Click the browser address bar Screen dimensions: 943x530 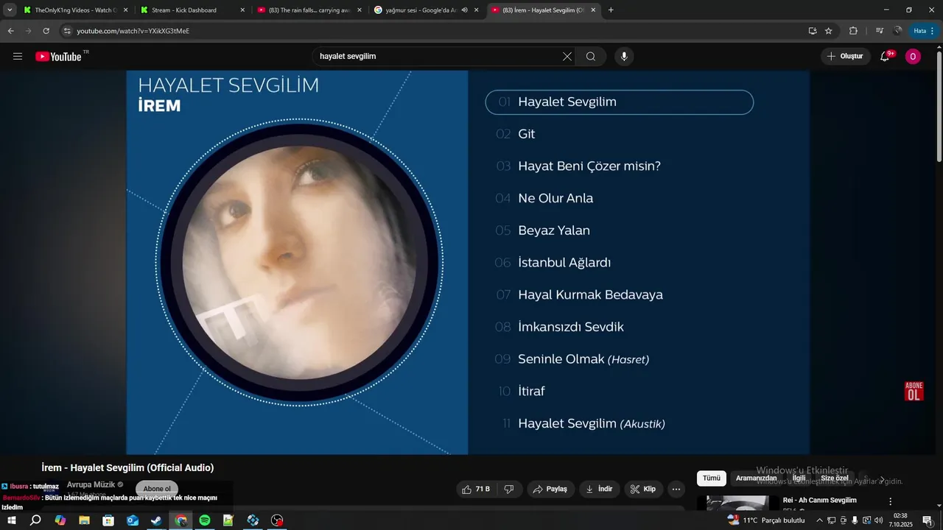pos(435,31)
